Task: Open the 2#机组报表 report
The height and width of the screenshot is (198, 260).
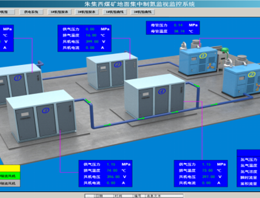Action: click(x=86, y=12)
